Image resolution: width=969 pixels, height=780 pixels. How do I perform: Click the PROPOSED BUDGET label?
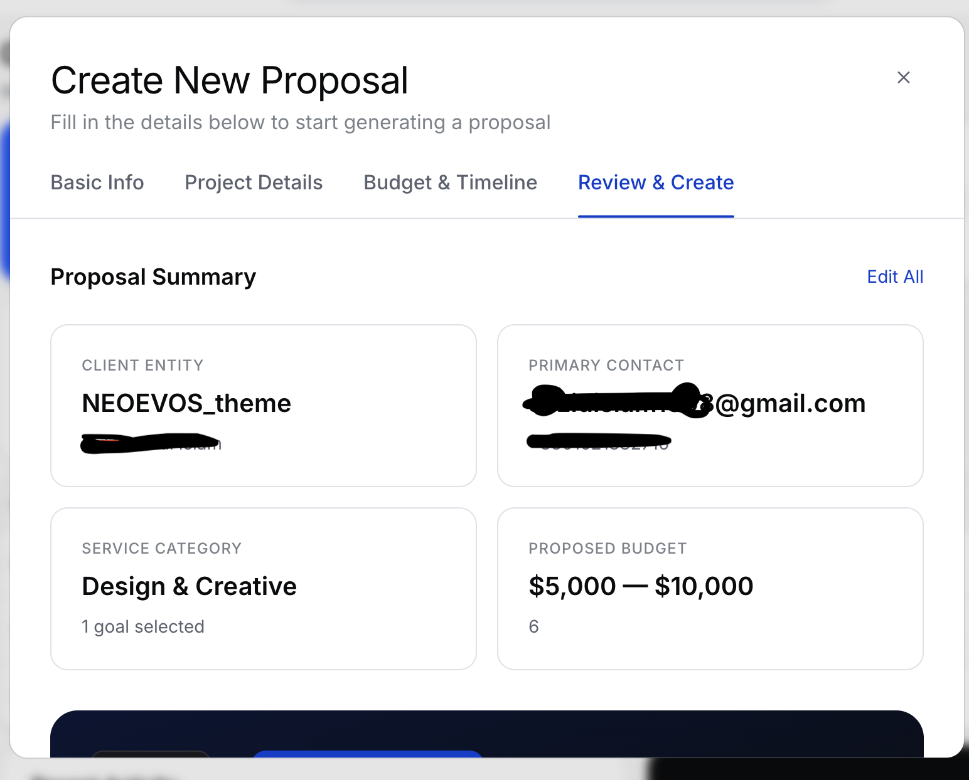(x=608, y=548)
